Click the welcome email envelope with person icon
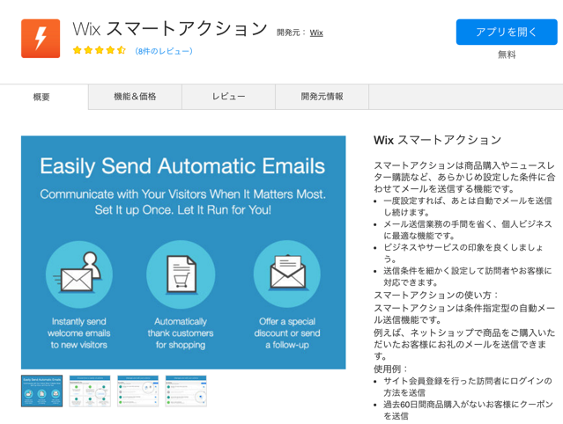Screen dimensions: 563x424 [x=79, y=274]
